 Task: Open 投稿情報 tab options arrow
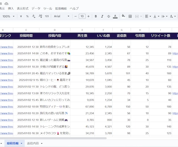click(x=21, y=143)
